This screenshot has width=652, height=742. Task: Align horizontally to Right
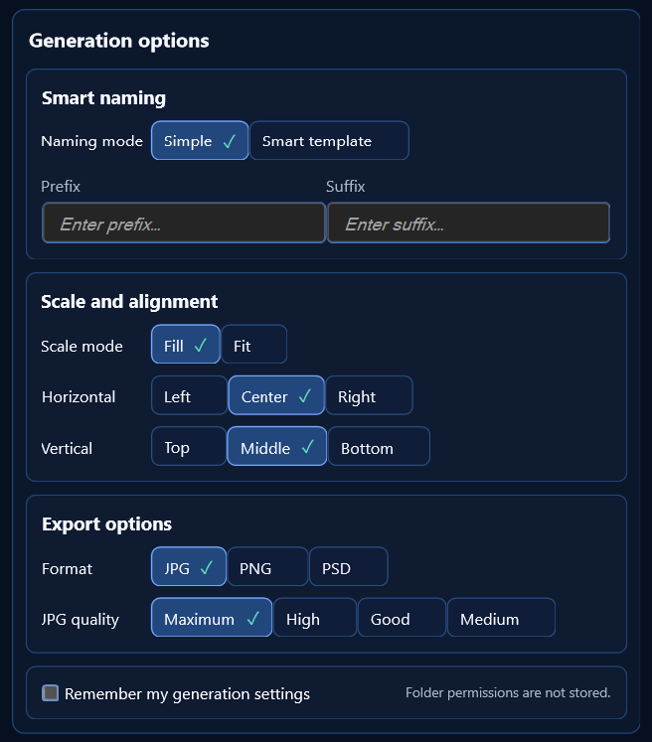coord(370,395)
